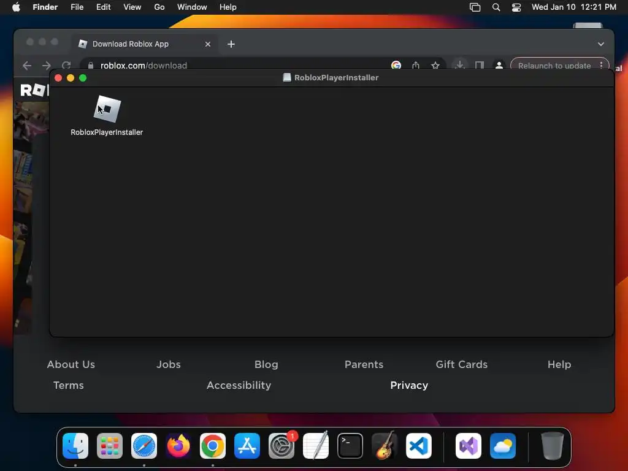Open Visual Studio from the Dock
Screen dimensions: 628x471
(469, 446)
